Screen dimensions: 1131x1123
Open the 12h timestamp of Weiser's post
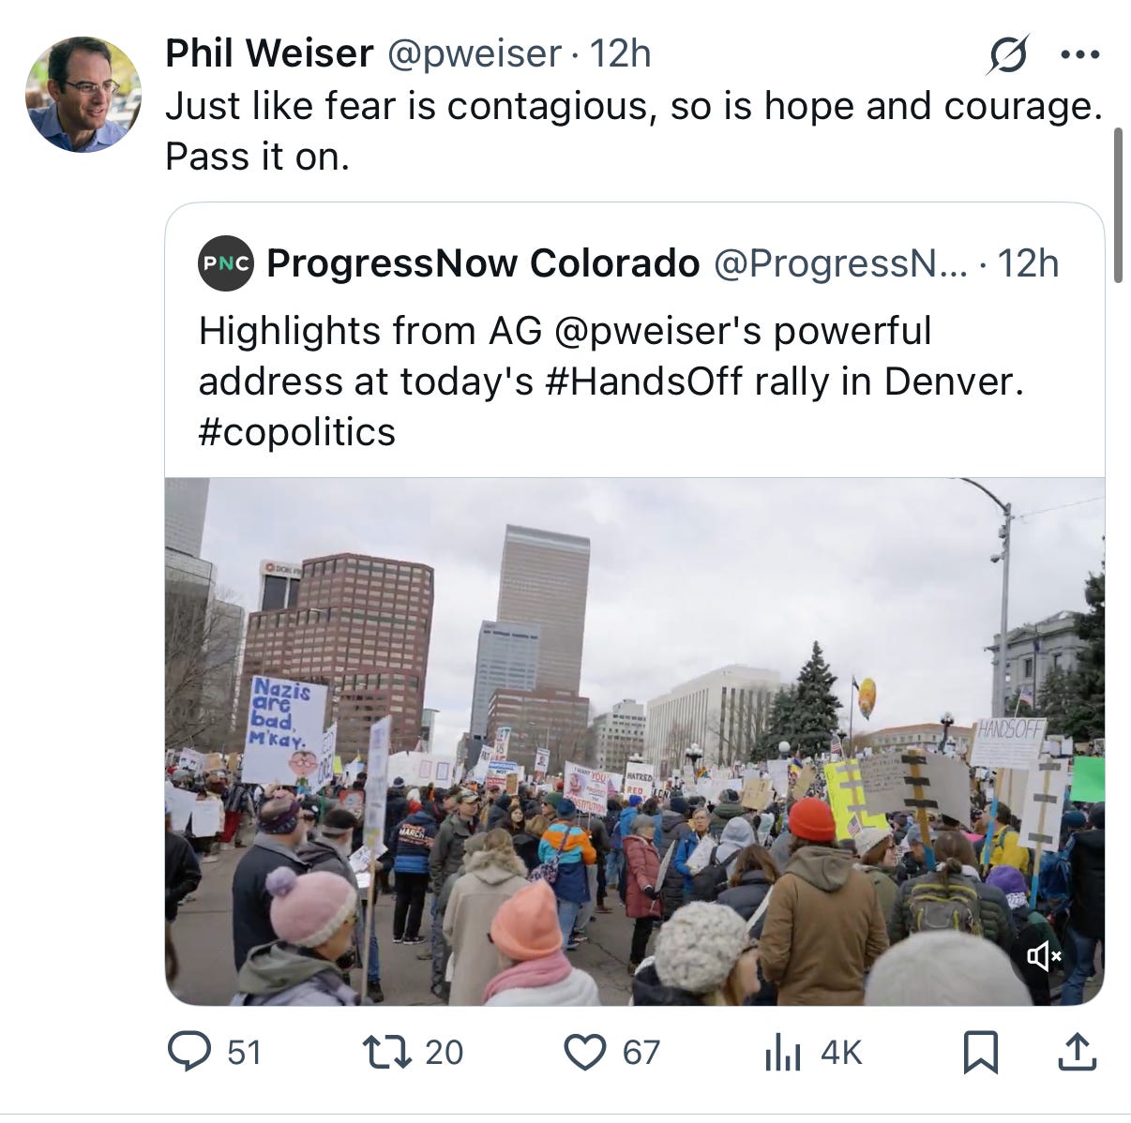(x=620, y=53)
